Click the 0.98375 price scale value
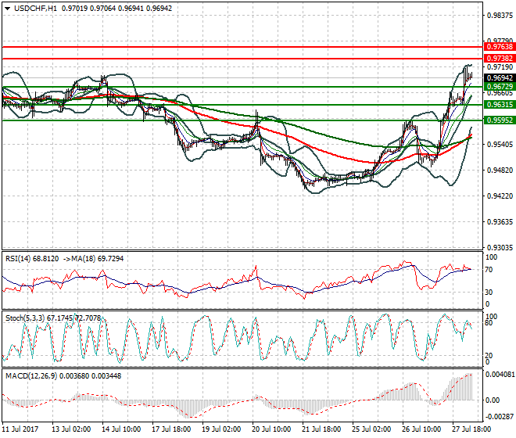This screenshot has width=516, height=438. coord(500,16)
